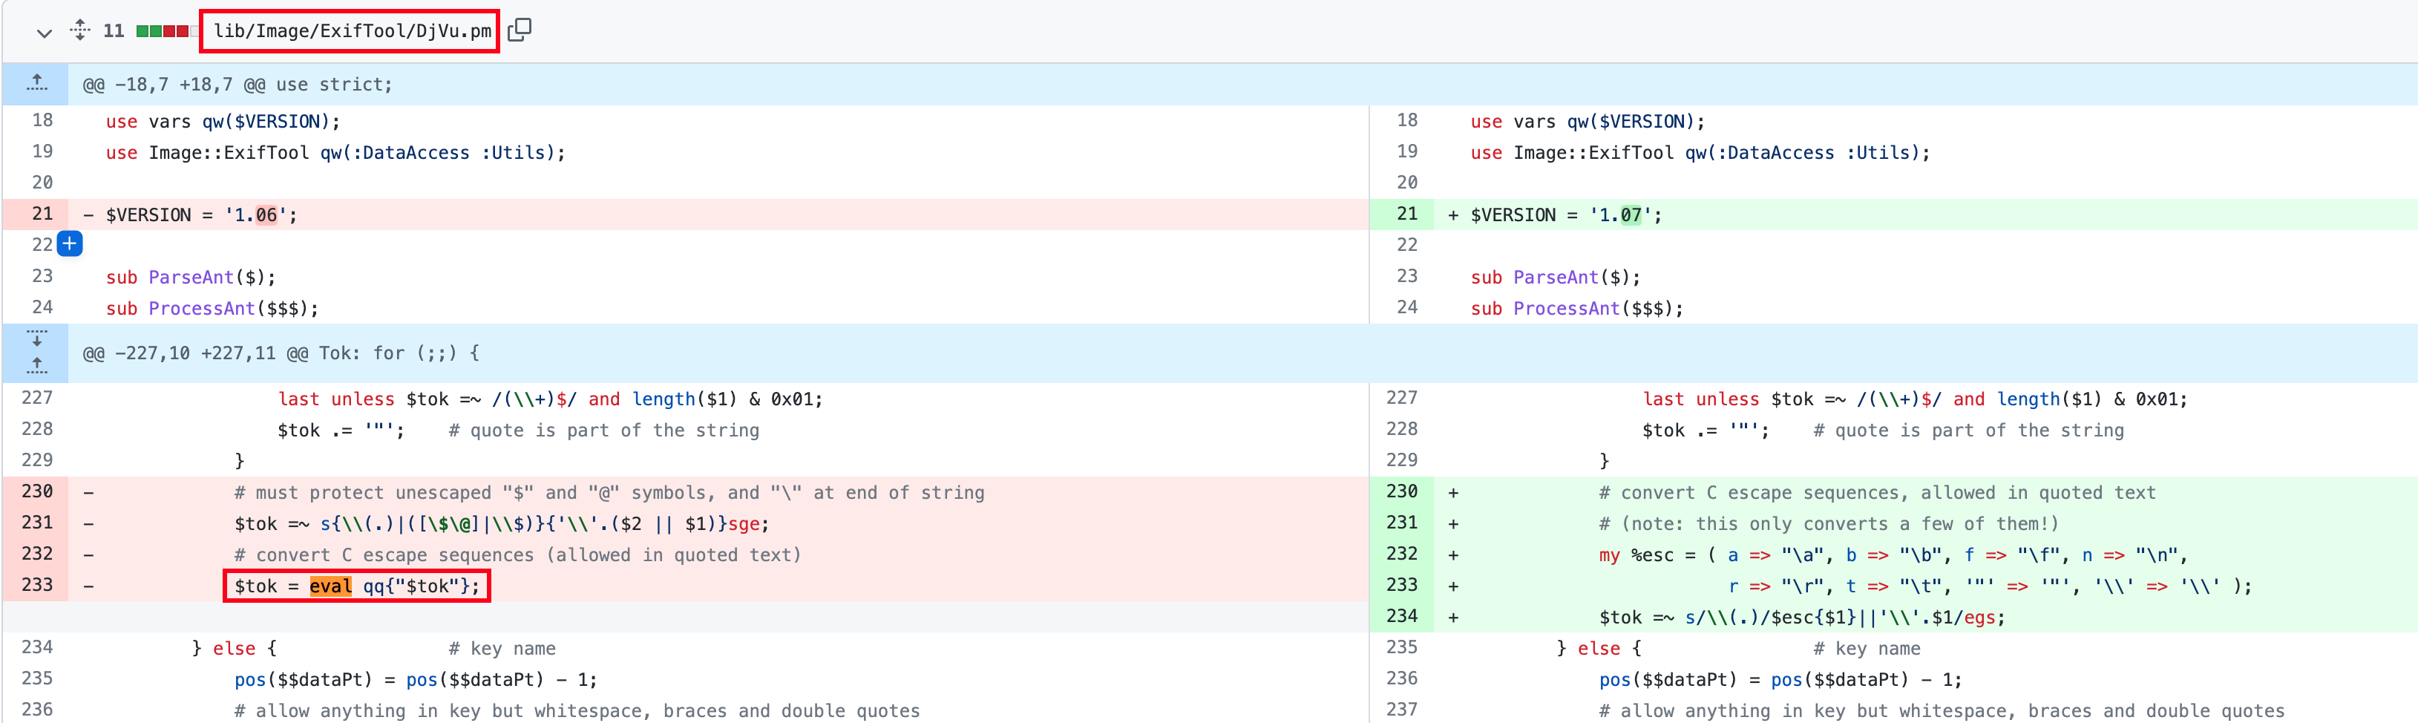Copy the DjVu.pm file path
The width and height of the screenshot is (2418, 723).
[519, 31]
